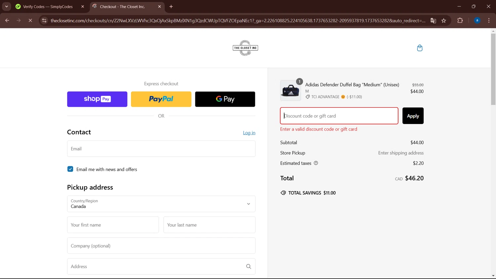This screenshot has height=279, width=496.
Task: Click the address search magnifier icon
Action: click(249, 266)
